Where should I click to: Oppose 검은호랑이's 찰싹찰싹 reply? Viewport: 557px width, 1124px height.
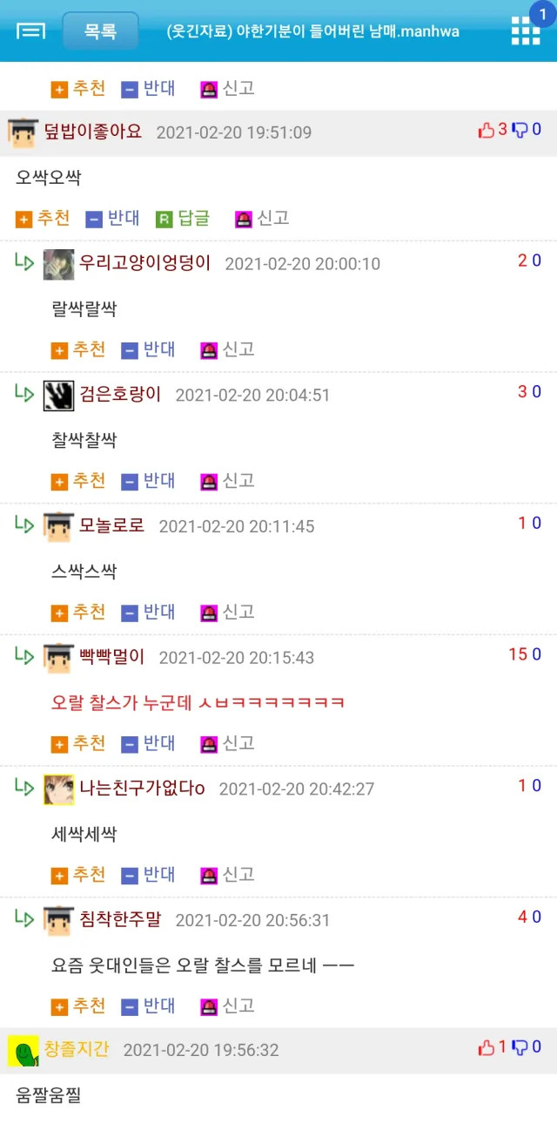coord(148,481)
